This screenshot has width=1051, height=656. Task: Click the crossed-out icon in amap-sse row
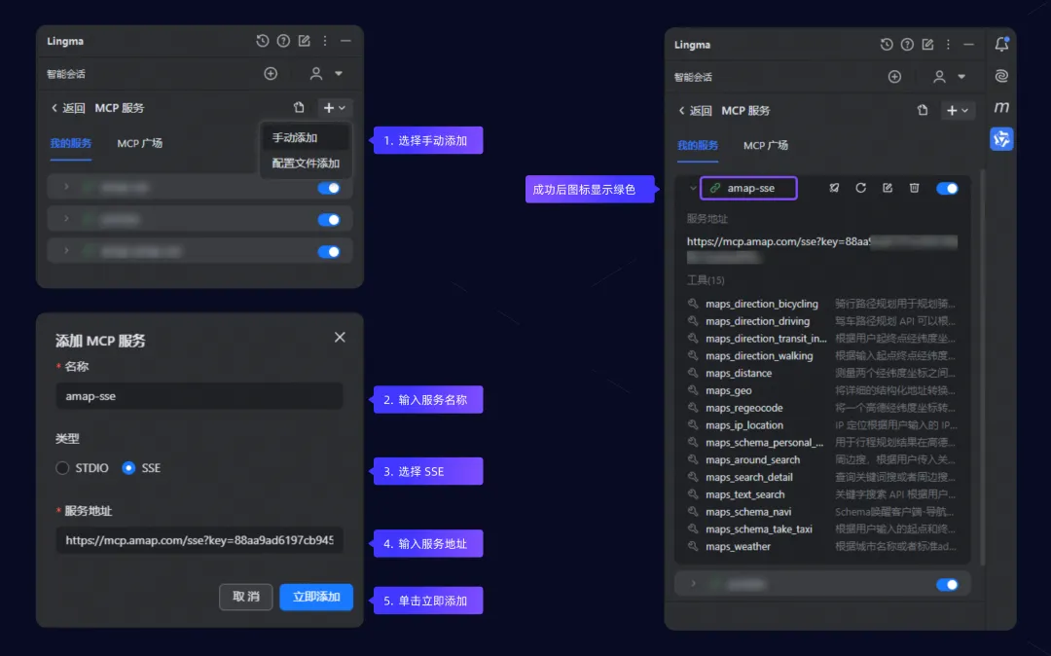tap(834, 188)
